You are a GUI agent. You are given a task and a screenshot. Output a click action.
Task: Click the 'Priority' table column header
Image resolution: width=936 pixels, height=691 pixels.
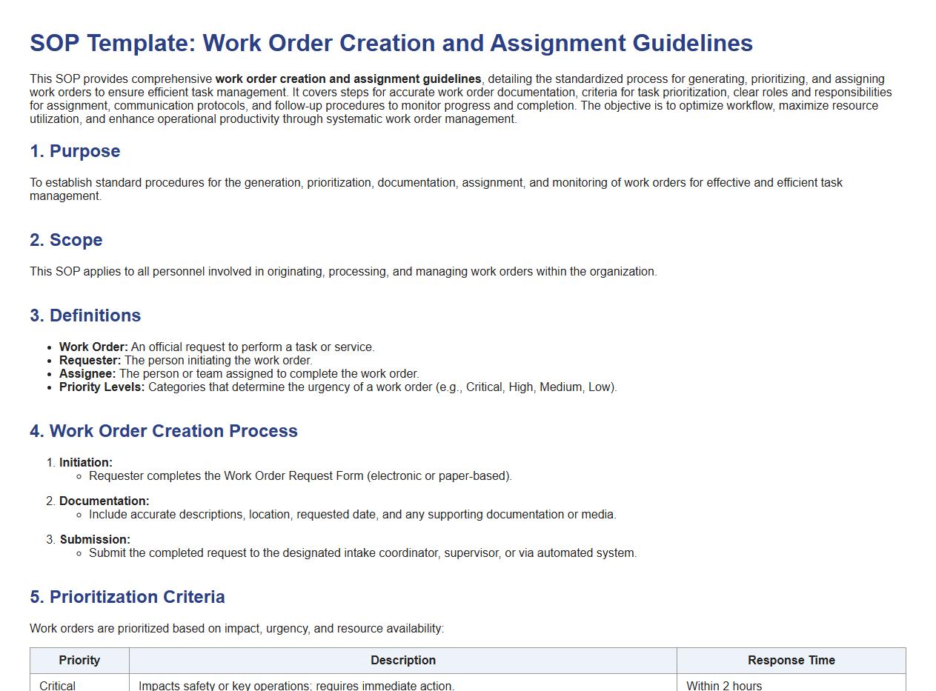(x=79, y=661)
